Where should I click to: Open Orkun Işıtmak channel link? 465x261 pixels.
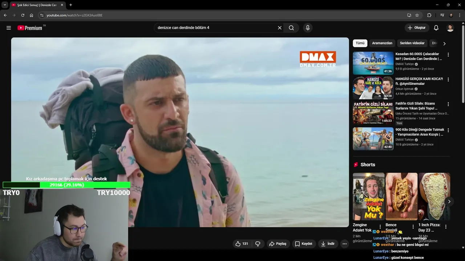(x=404, y=89)
